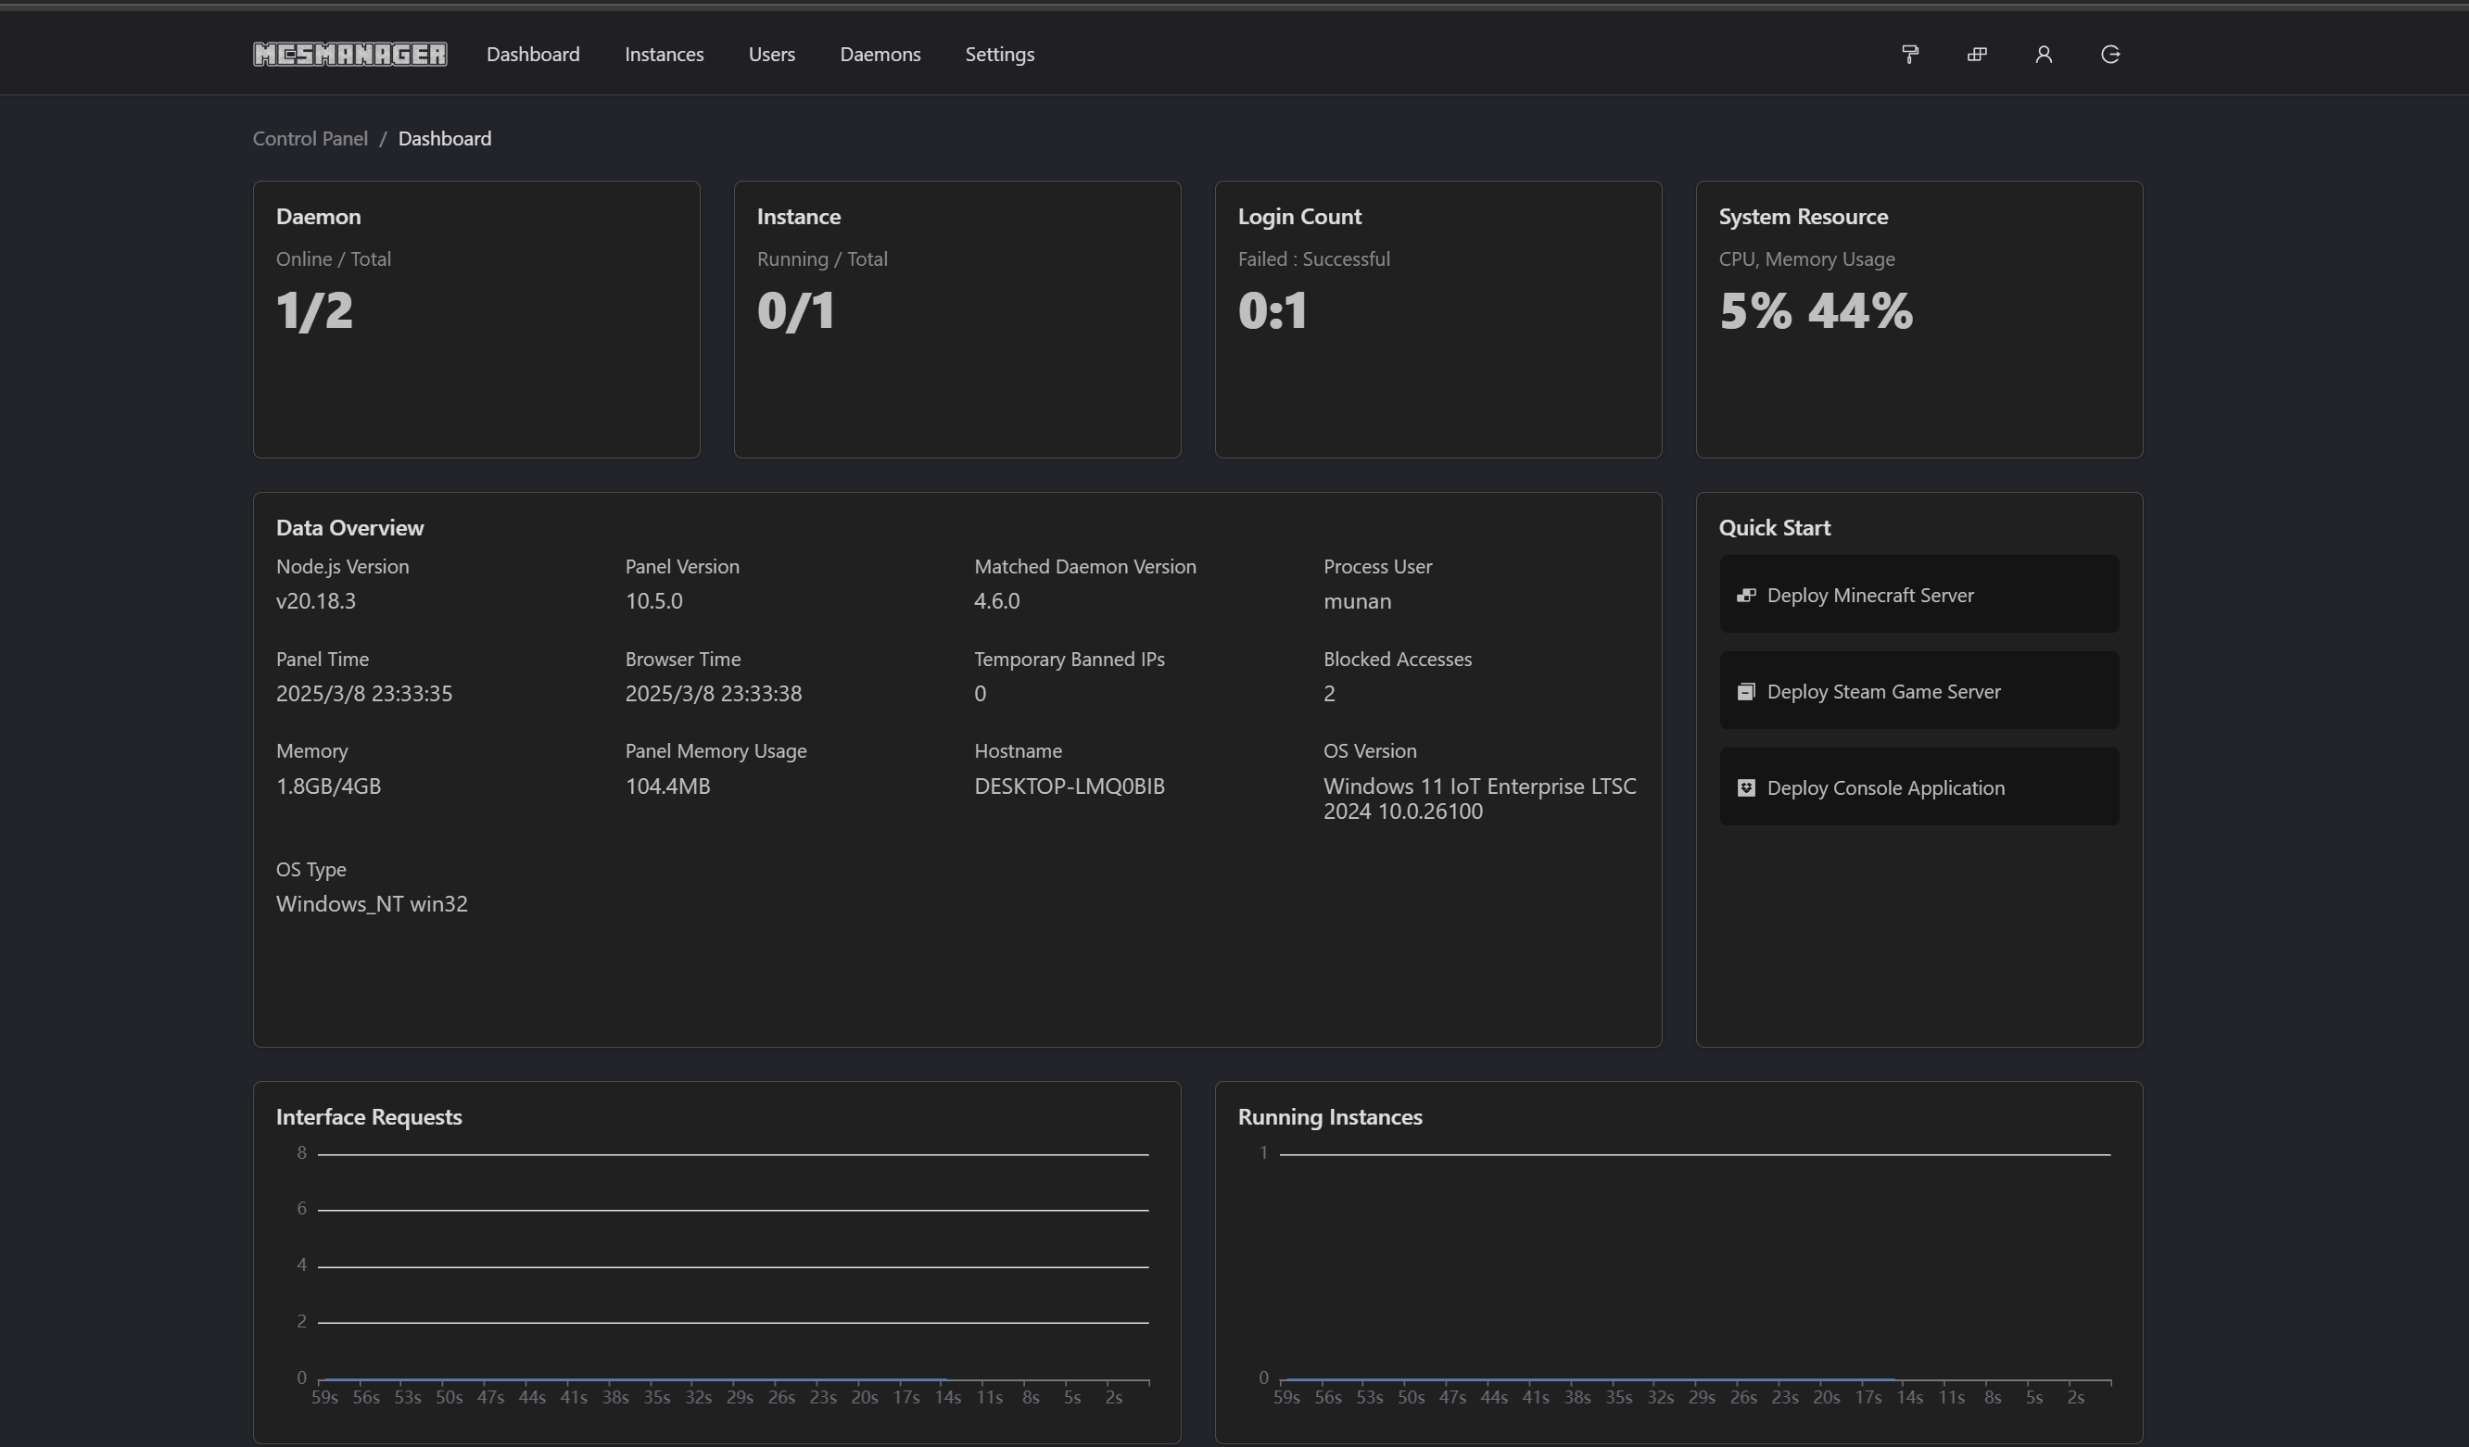Click the Matched Daemon Version label
The image size is (2469, 1447).
1084,566
